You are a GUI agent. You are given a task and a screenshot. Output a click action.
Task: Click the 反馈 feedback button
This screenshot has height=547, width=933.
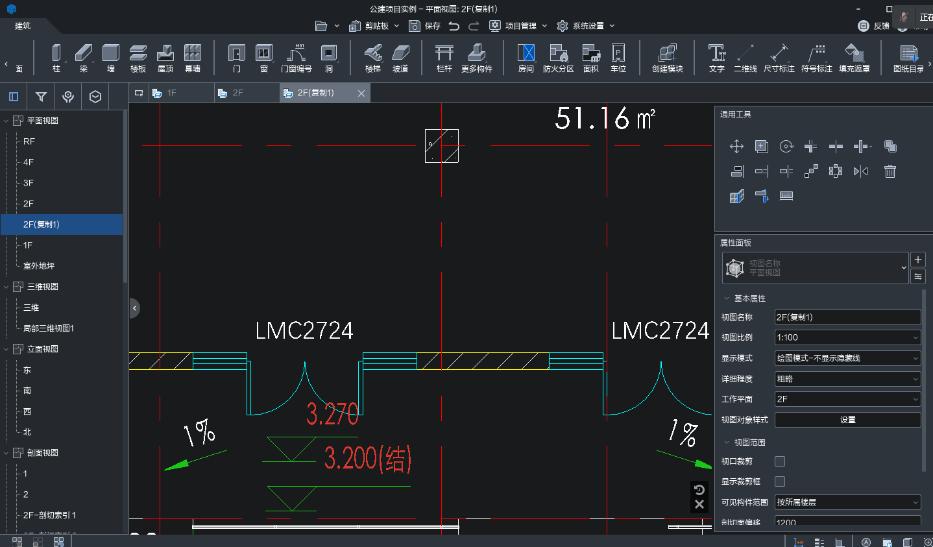(x=874, y=26)
